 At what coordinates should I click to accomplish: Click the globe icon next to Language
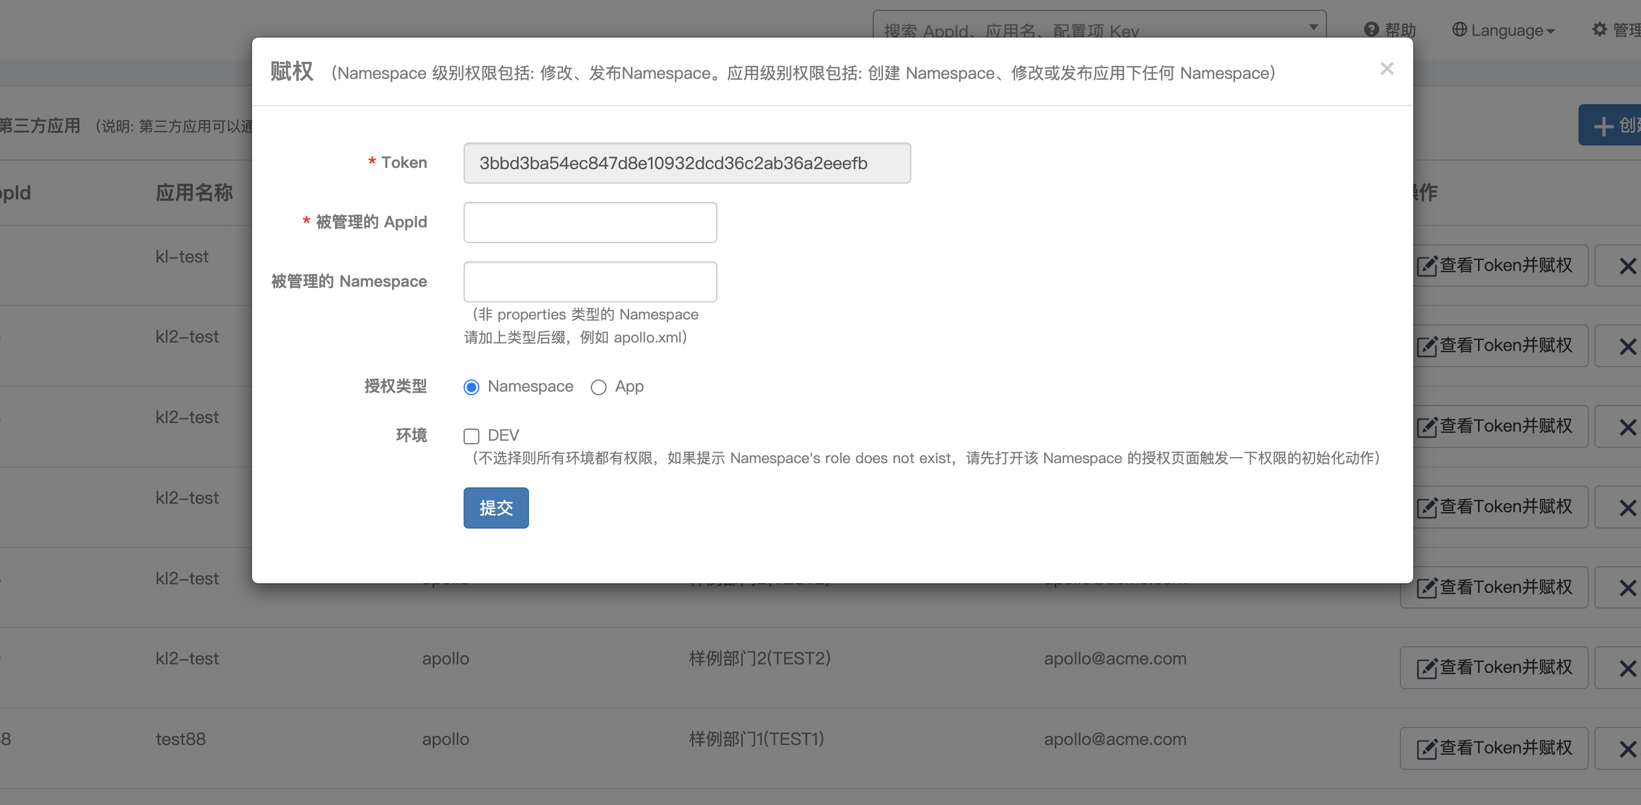1460,29
